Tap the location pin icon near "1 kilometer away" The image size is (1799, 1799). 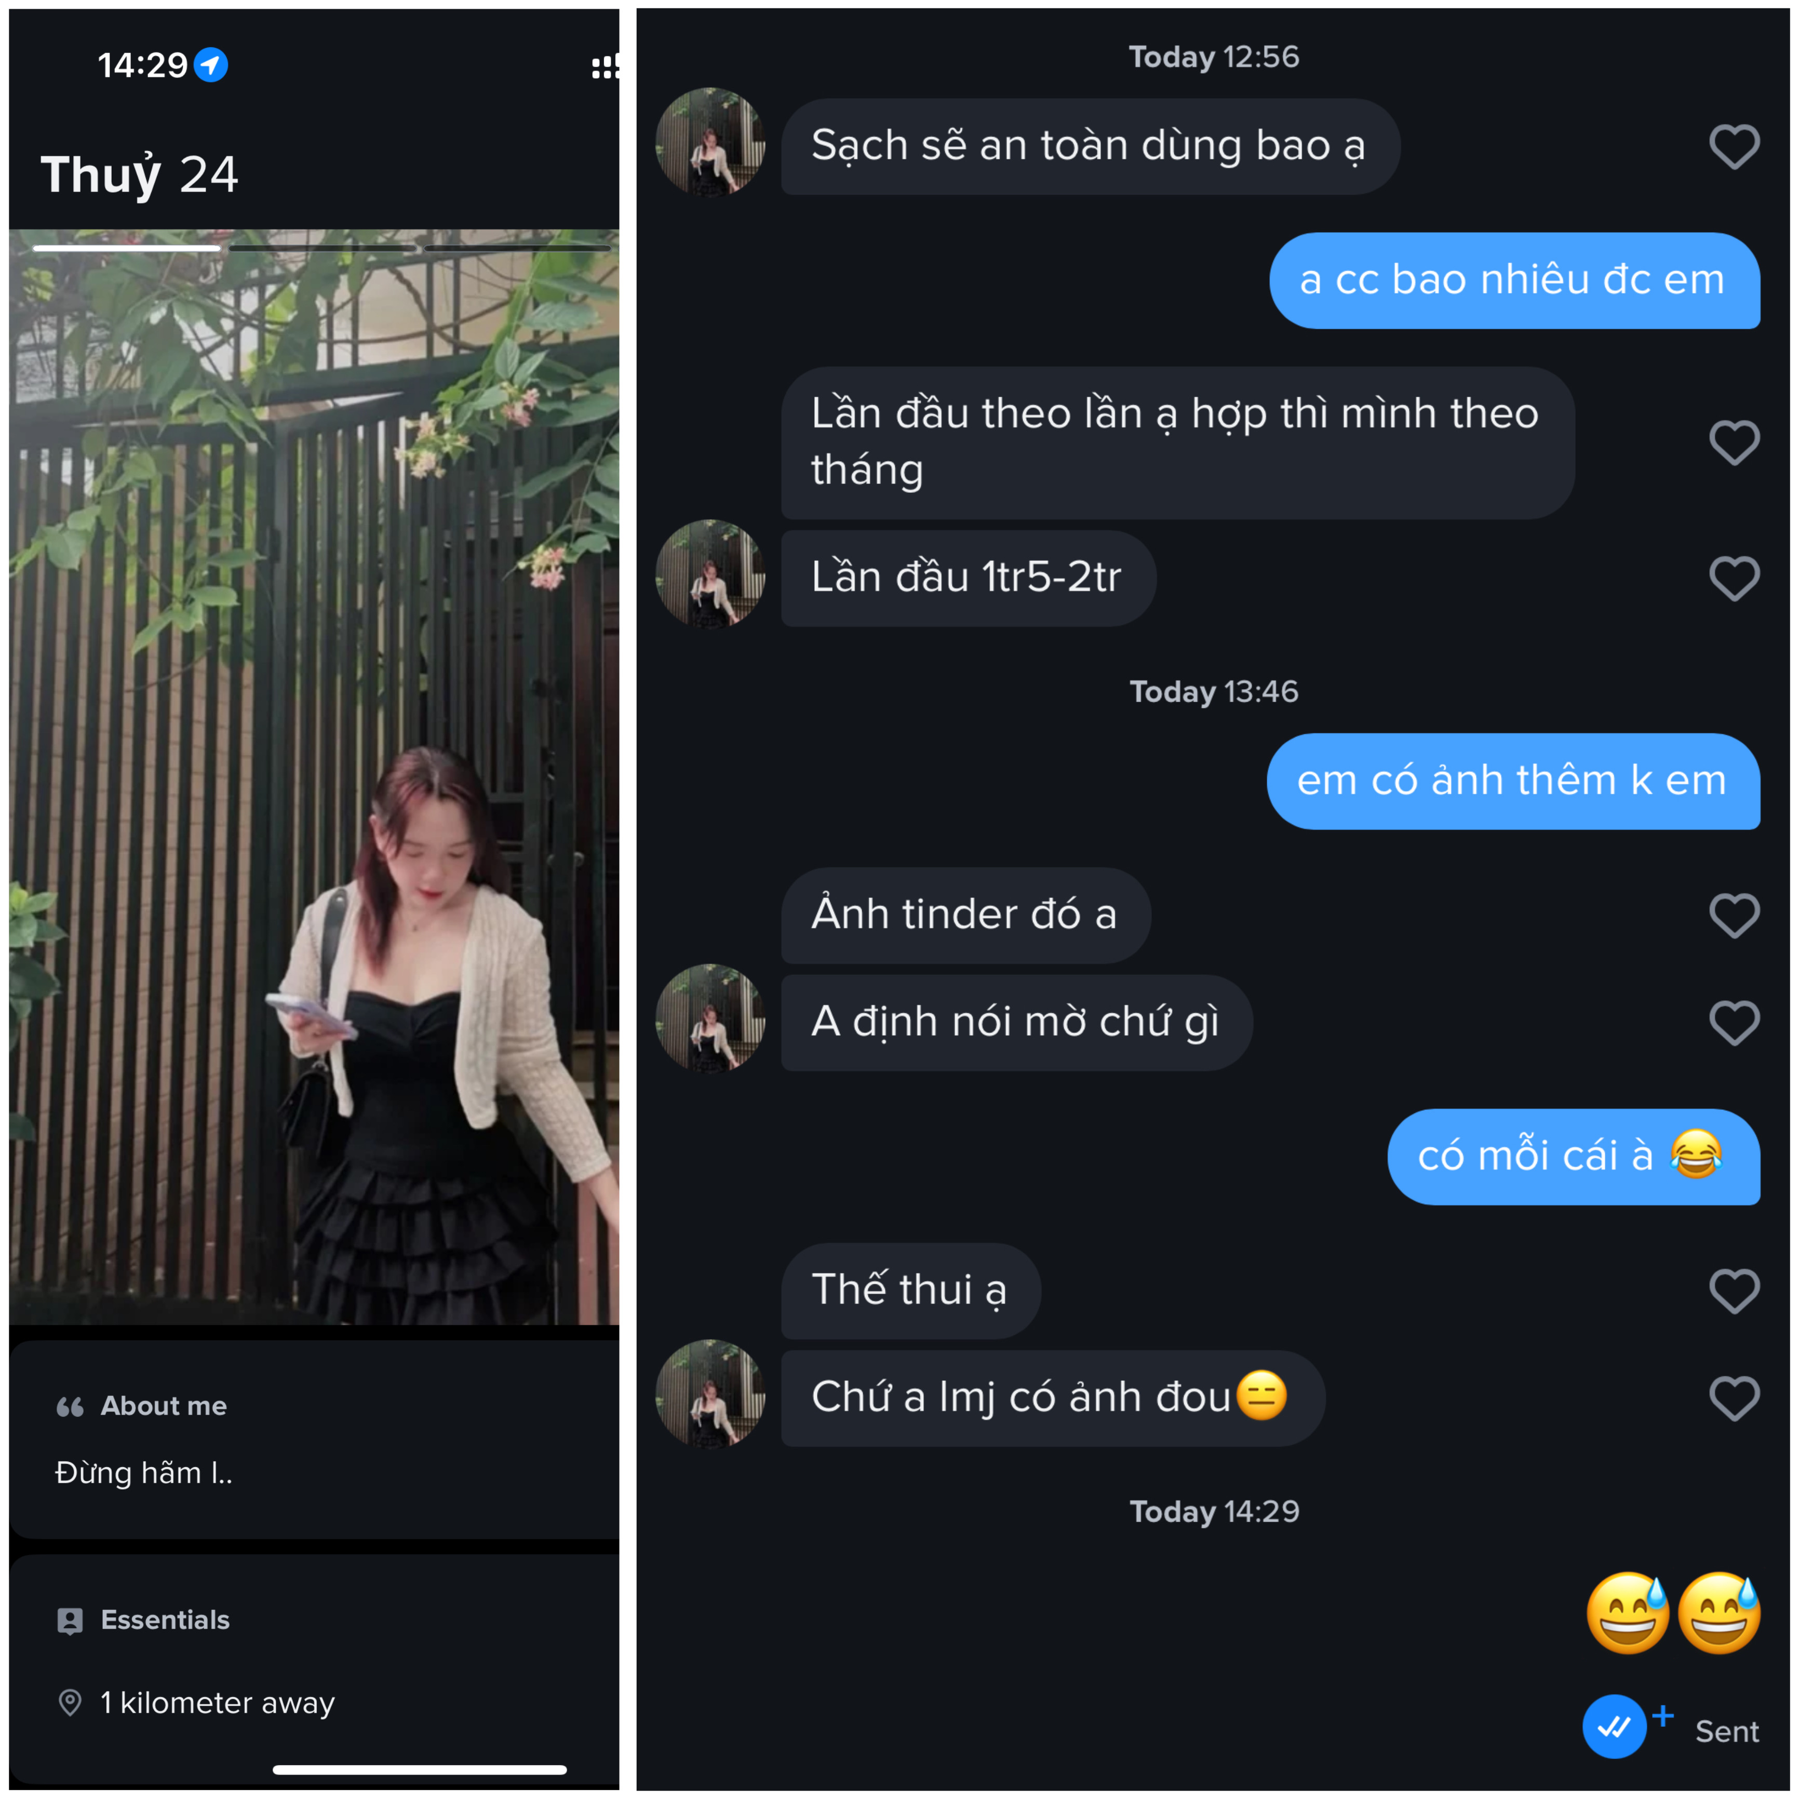pos(70,1702)
